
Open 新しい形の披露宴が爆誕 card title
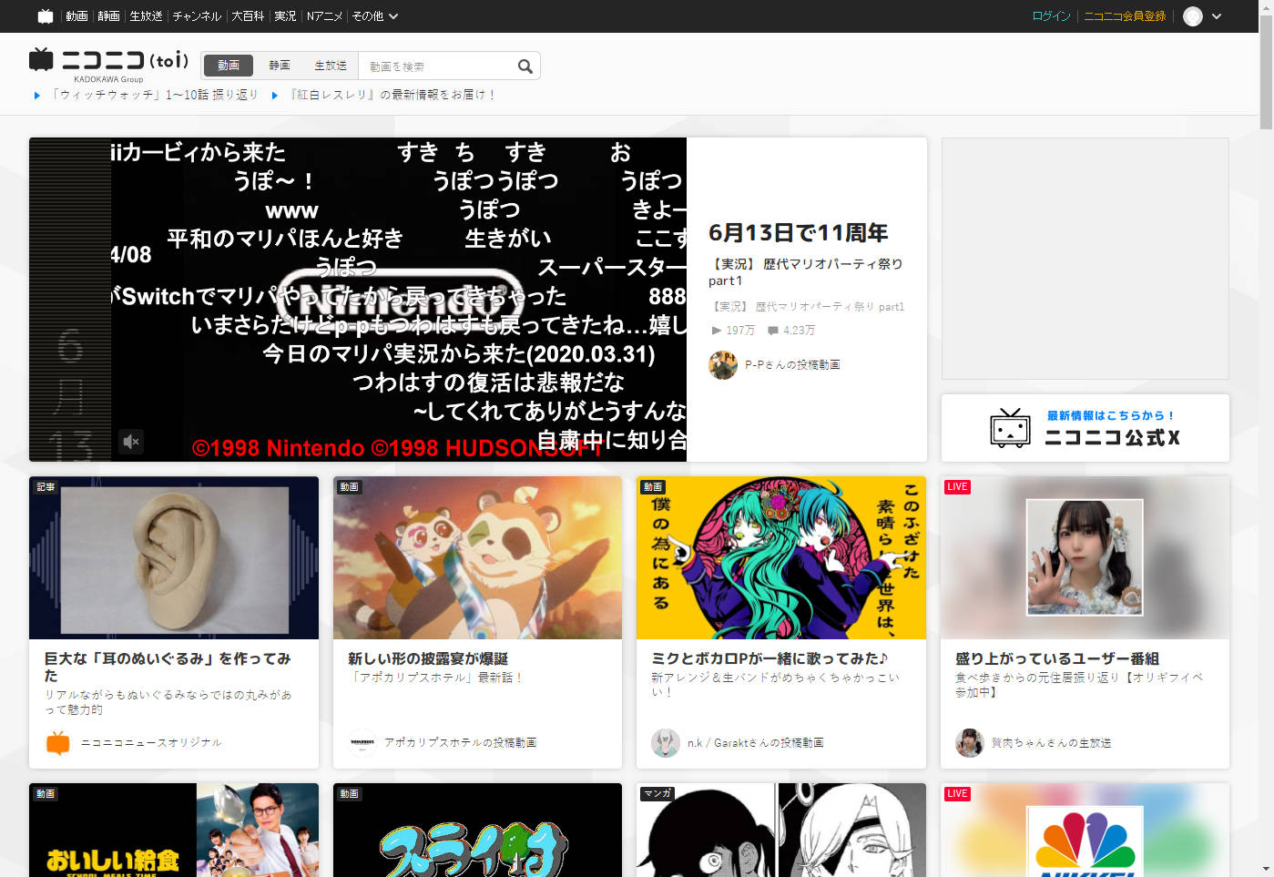pos(428,658)
